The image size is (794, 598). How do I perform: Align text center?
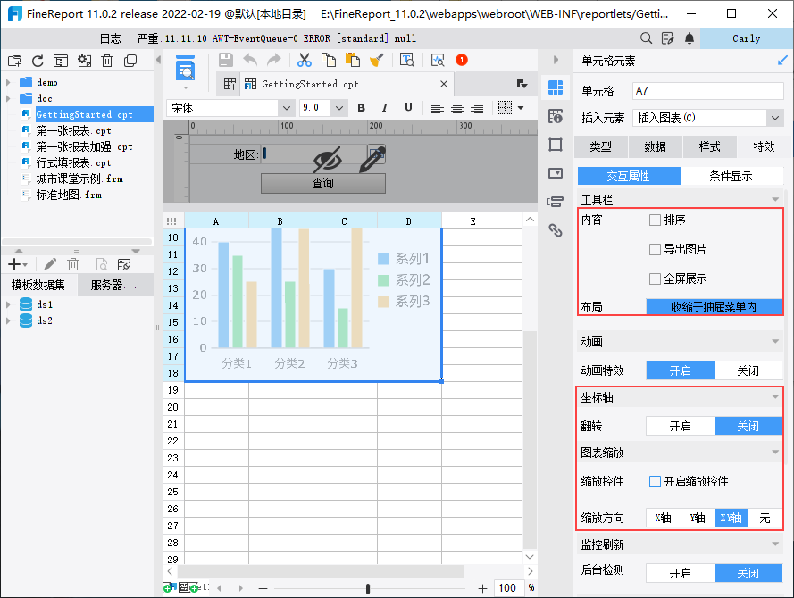[456, 108]
